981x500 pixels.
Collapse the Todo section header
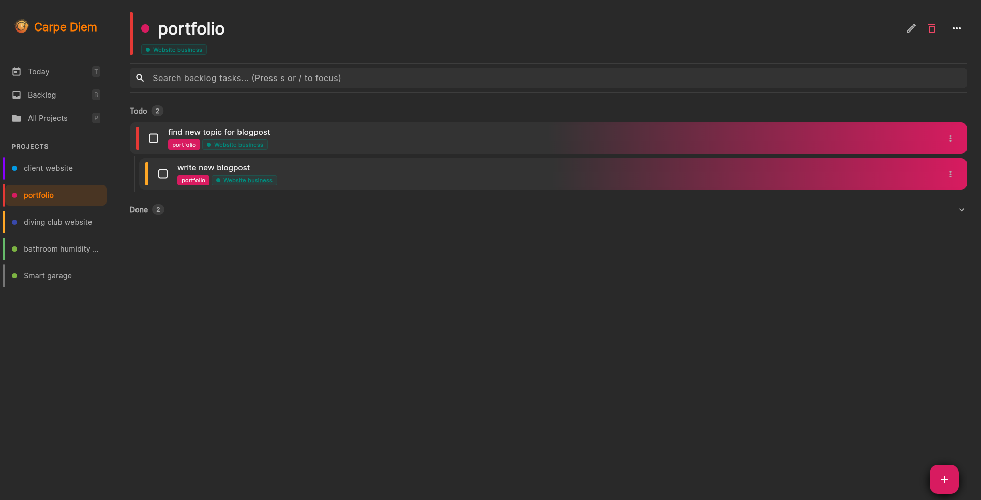139,111
